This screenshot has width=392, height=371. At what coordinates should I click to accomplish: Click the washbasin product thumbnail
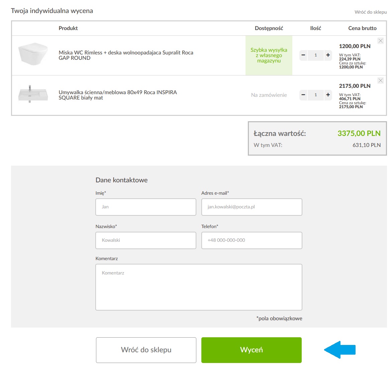tap(33, 94)
